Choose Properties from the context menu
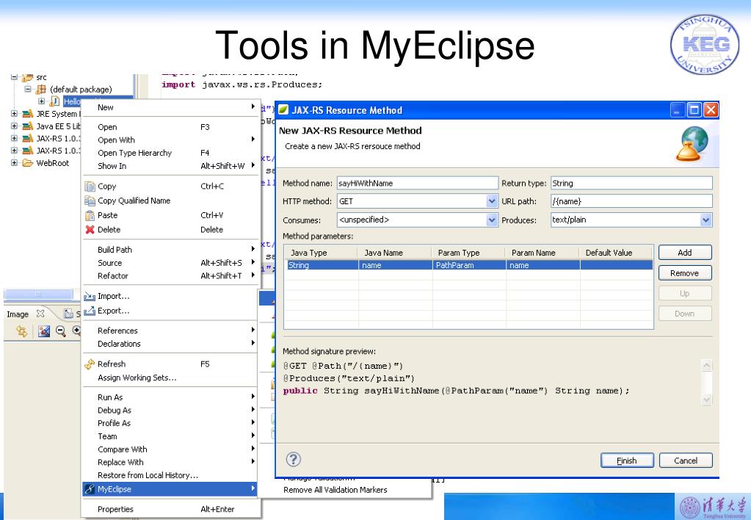The image size is (751, 520). point(115,508)
